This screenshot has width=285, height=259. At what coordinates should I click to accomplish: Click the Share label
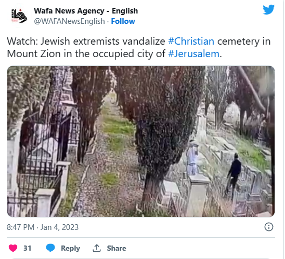[116, 248]
